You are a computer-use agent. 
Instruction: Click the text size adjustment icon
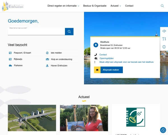164,39
